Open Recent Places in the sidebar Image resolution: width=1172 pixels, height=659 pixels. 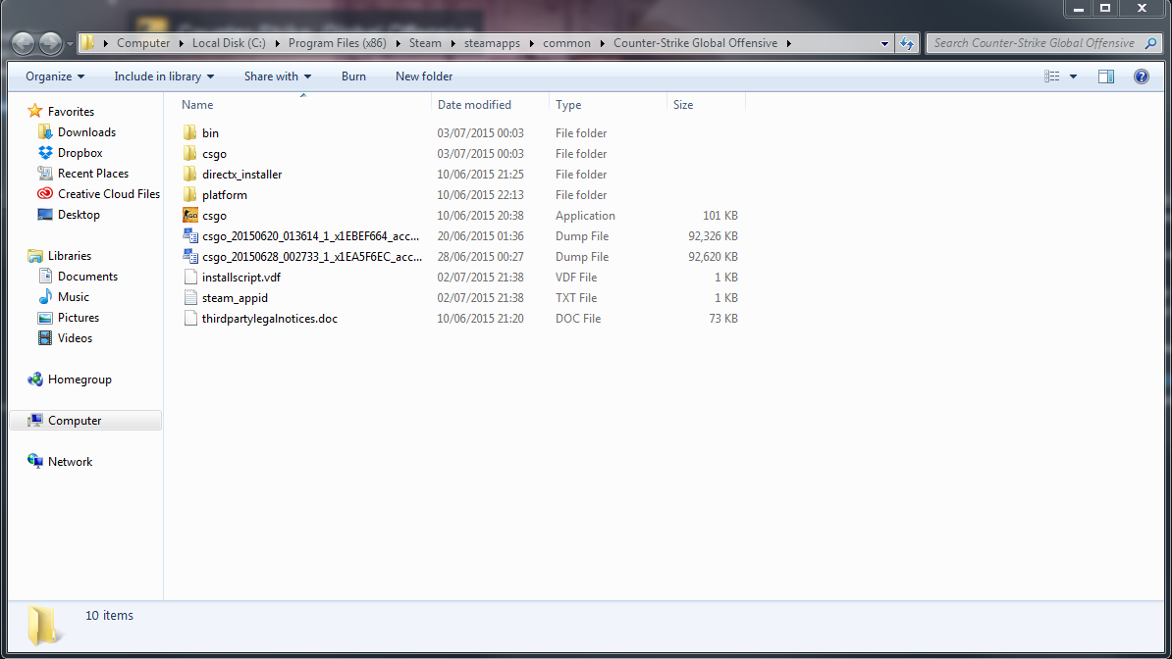tap(83, 174)
